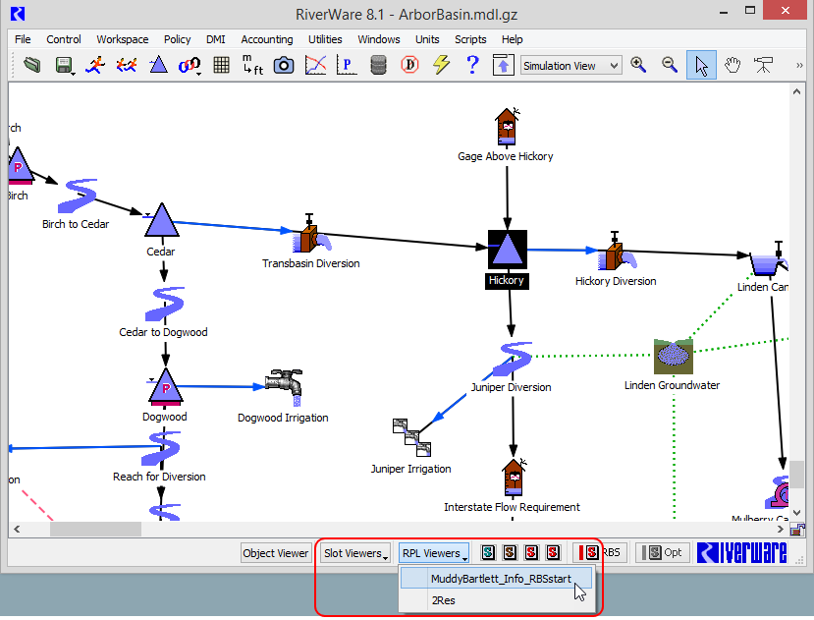Viewport: 814px width, 620px height.
Task: Open the plot chart tool icon
Action: [x=315, y=66]
